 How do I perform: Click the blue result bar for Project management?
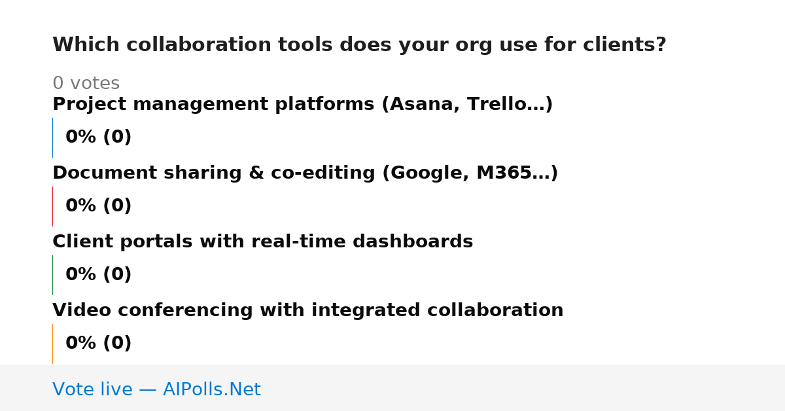(x=52, y=137)
